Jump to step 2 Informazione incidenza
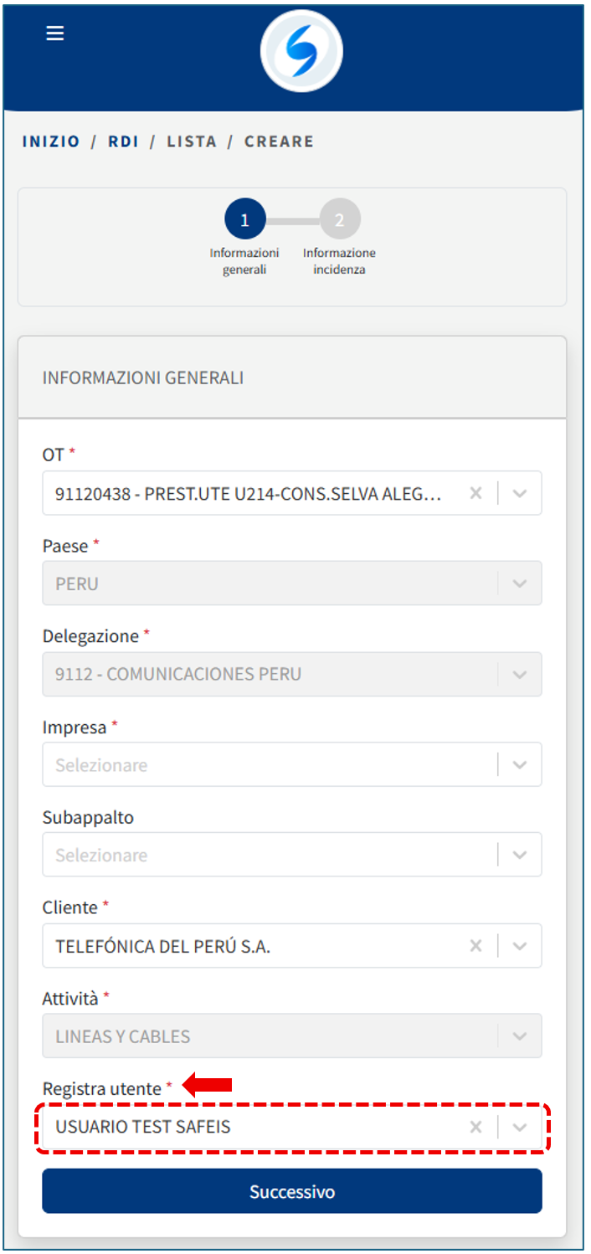Image resolution: width=591 pixels, height=1254 pixels. click(x=340, y=220)
